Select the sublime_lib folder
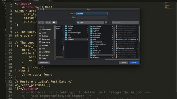The height and width of the screenshot is (99, 177). 101,51
